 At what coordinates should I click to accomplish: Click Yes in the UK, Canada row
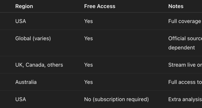pos(88,65)
